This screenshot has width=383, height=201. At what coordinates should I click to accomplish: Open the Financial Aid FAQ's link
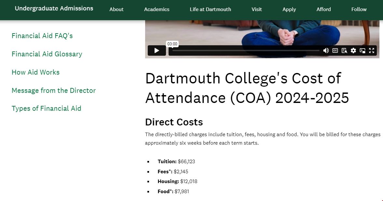pyautogui.click(x=42, y=36)
